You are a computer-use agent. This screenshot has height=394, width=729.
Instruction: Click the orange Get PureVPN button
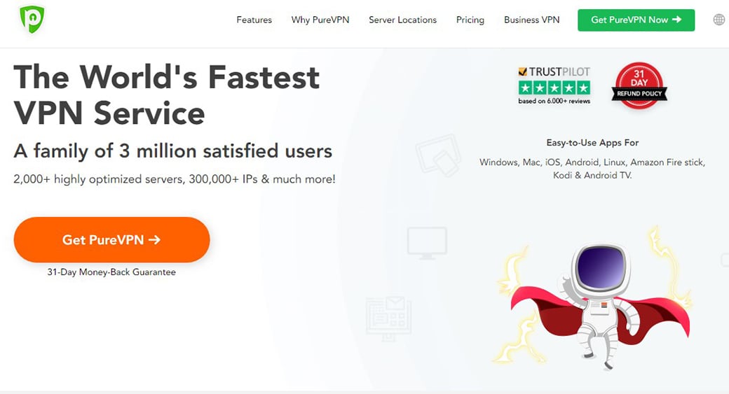coord(111,239)
